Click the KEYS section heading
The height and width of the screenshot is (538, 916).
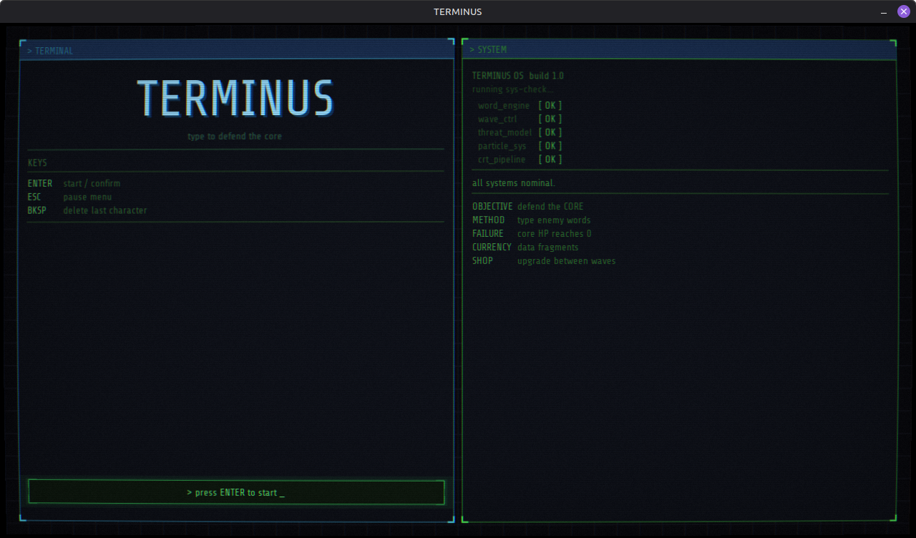[37, 162]
